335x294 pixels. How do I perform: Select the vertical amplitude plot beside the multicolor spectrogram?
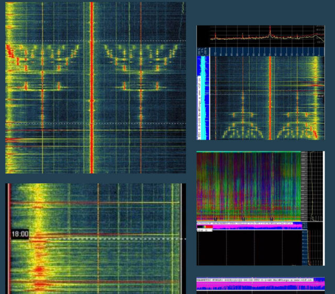pos(314,185)
